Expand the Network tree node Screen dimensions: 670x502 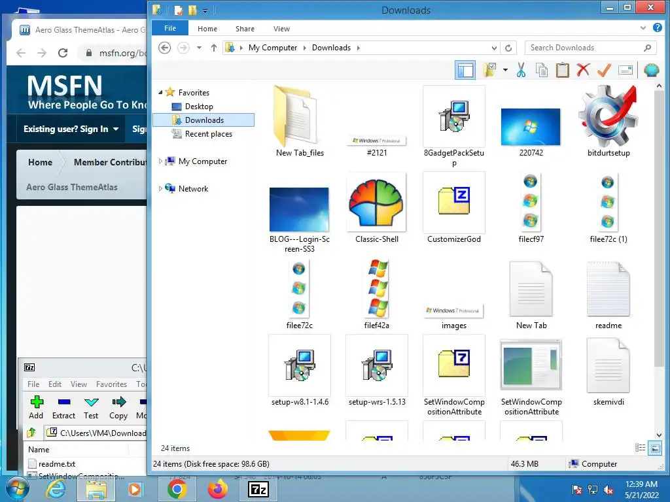pos(161,188)
